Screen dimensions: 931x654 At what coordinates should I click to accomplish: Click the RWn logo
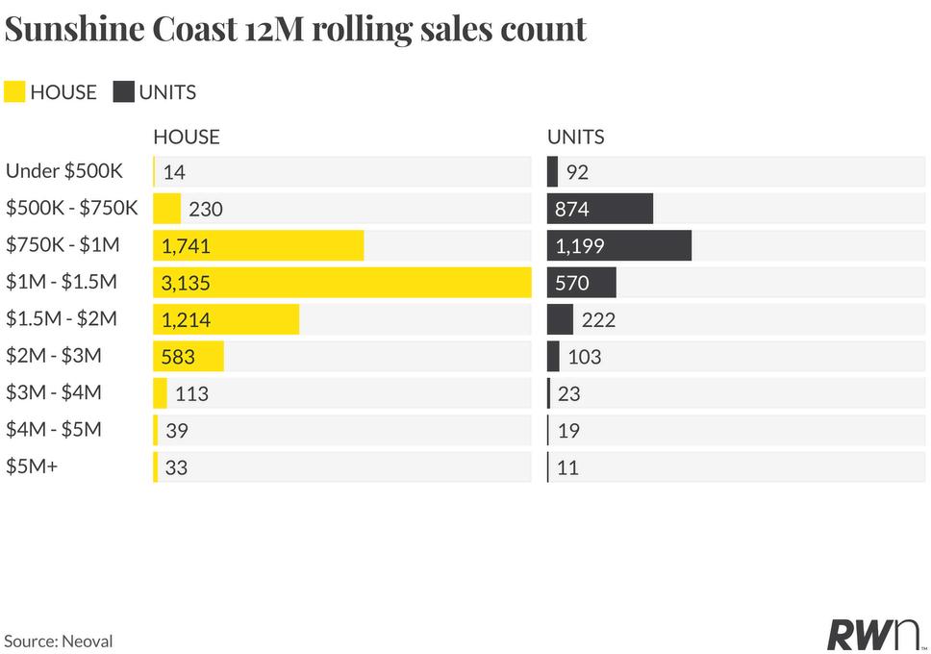coord(876,634)
